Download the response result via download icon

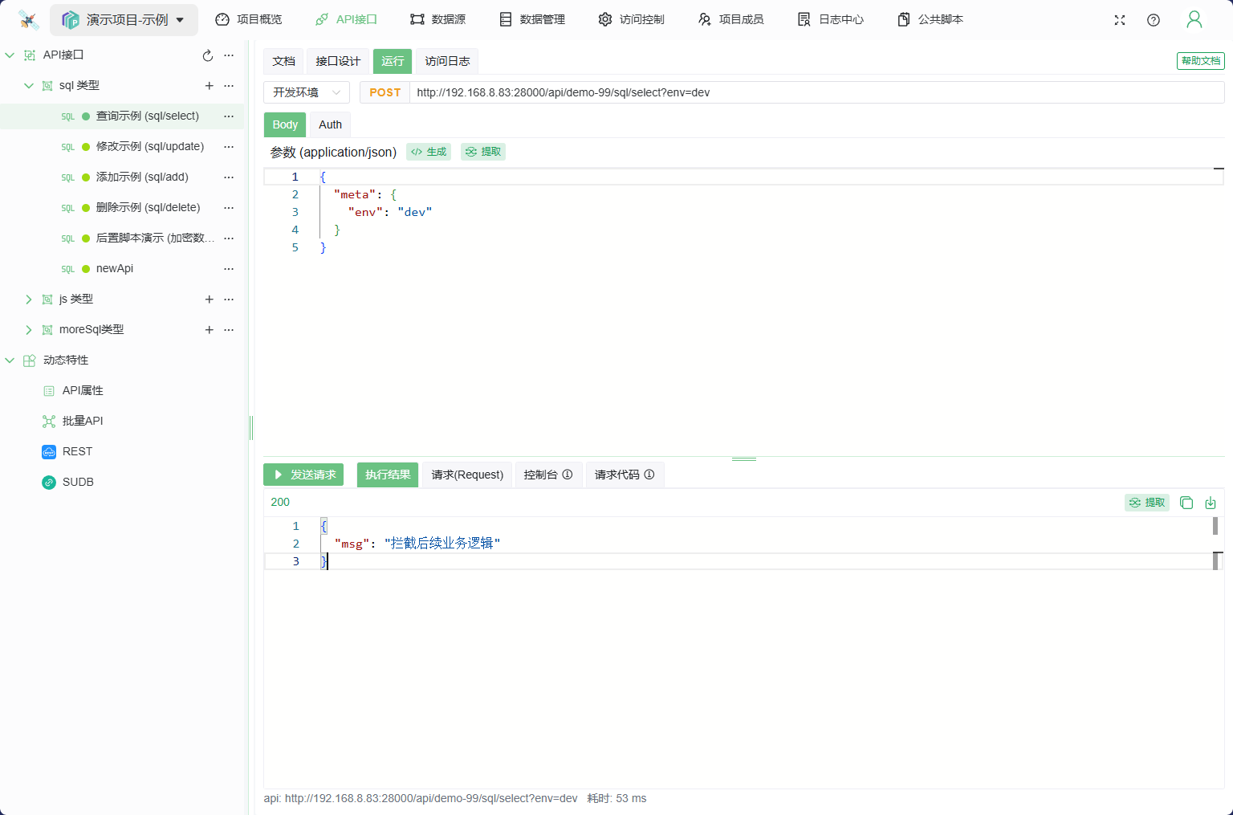click(1211, 503)
